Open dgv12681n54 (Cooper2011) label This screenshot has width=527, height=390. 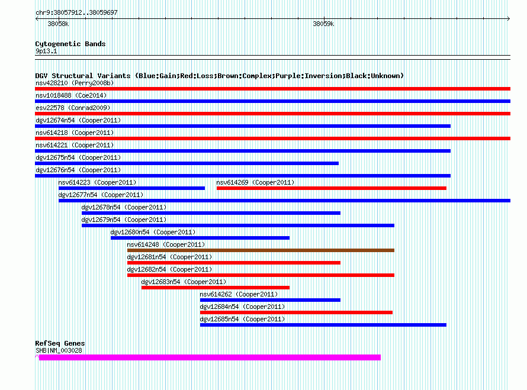tap(169, 257)
